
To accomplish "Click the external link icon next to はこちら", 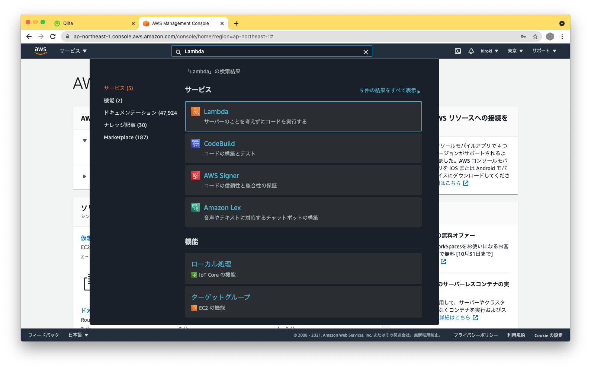I will [466, 183].
